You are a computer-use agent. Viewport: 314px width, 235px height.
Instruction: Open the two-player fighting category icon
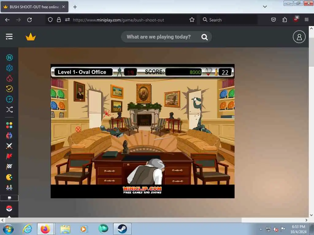(x=9, y=136)
